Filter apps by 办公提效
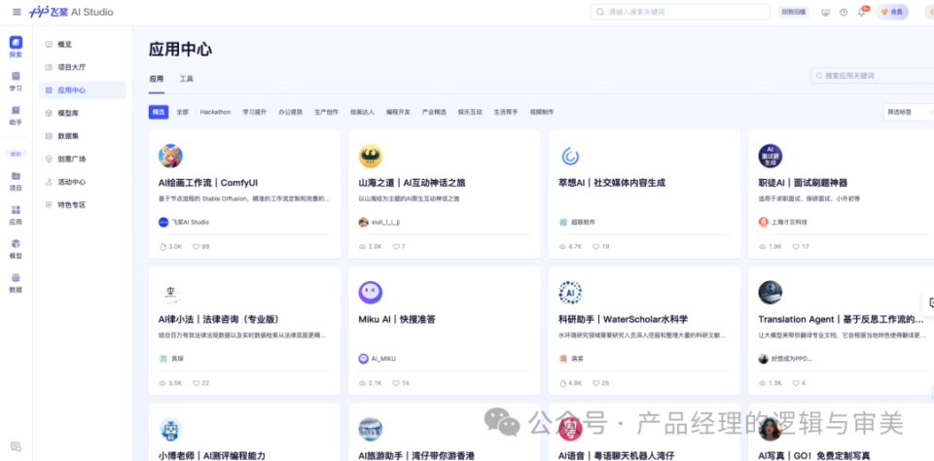 click(290, 112)
